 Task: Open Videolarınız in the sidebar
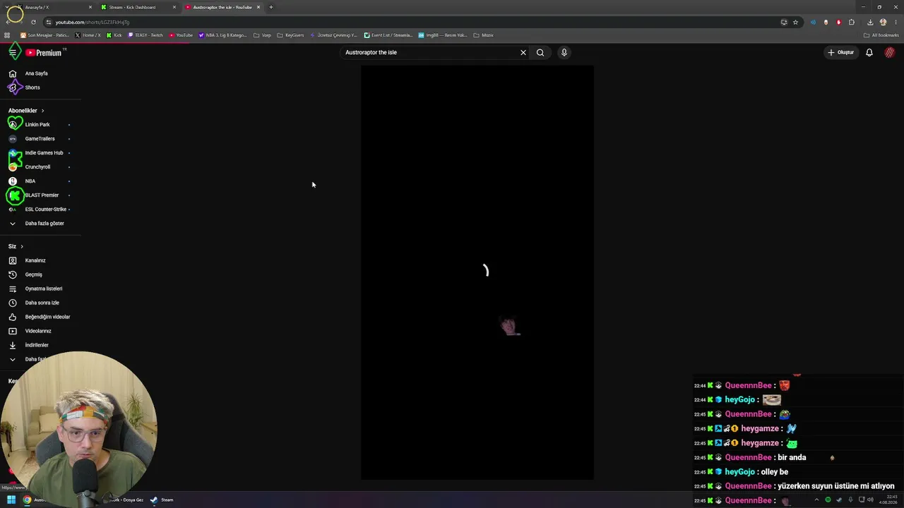[x=38, y=331]
